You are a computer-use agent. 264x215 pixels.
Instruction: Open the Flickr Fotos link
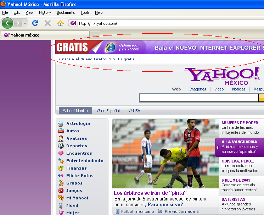pos(80,176)
